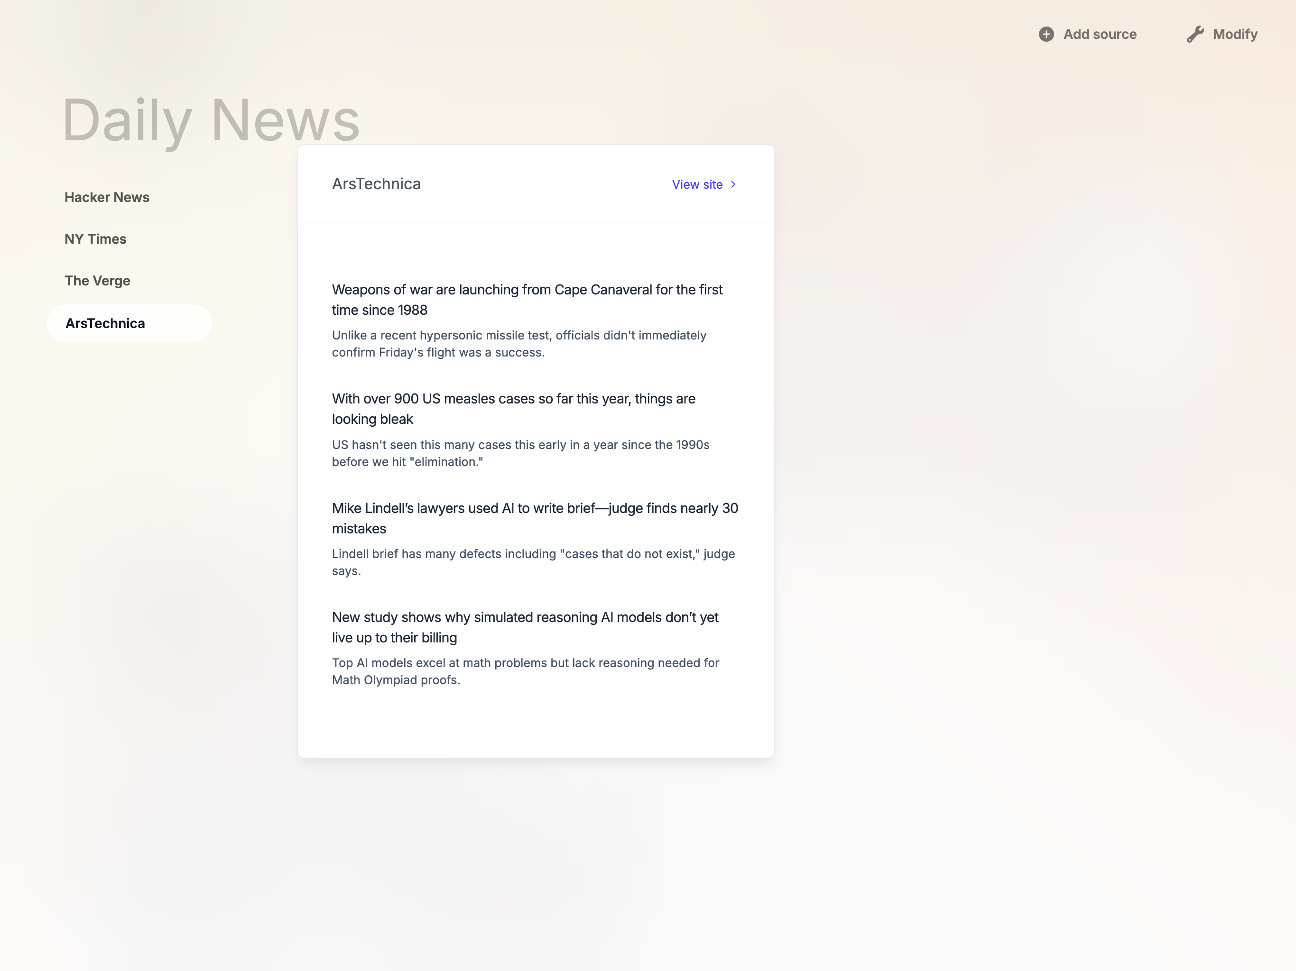The height and width of the screenshot is (971, 1296).
Task: Read the 900 US measles cases headline
Action: [x=514, y=409]
